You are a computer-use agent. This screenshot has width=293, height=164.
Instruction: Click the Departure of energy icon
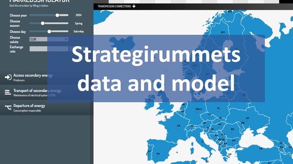coord(8,107)
